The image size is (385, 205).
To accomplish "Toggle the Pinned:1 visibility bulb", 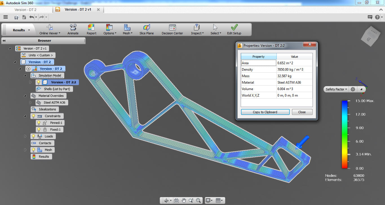I will coord(39,123).
